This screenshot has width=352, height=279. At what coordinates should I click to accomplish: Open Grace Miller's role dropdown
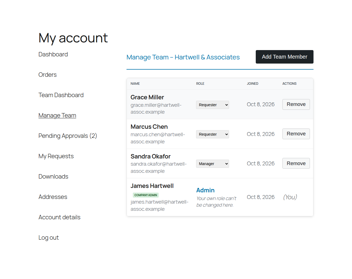(212, 105)
